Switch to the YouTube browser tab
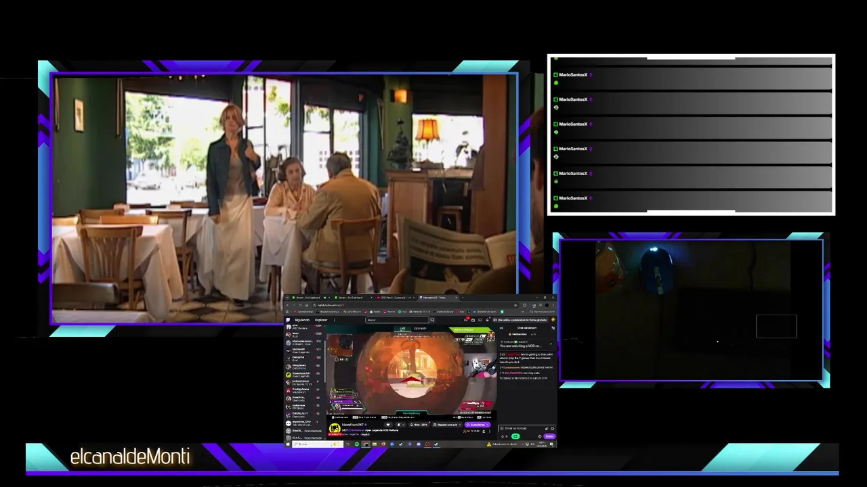 point(396,298)
